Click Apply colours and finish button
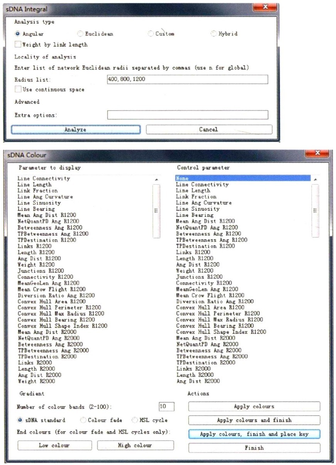 pyautogui.click(x=254, y=420)
